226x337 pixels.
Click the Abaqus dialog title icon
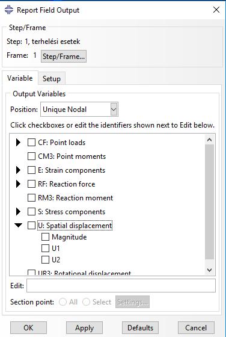pos(9,10)
